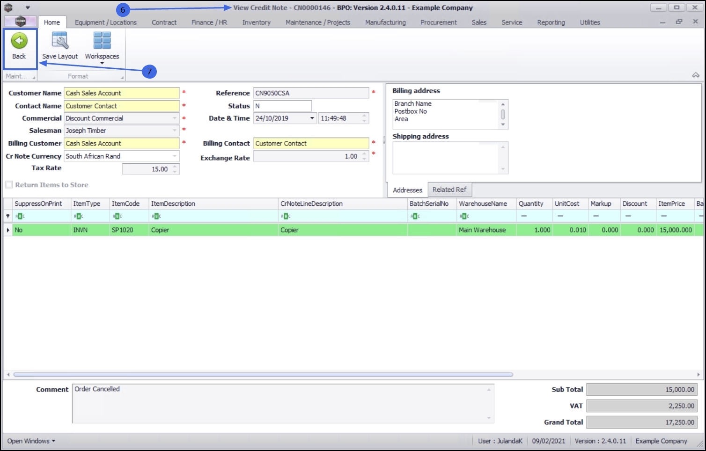Screen dimensions: 706x451
Task: Click the BPO application logo button
Action: tap(20, 22)
